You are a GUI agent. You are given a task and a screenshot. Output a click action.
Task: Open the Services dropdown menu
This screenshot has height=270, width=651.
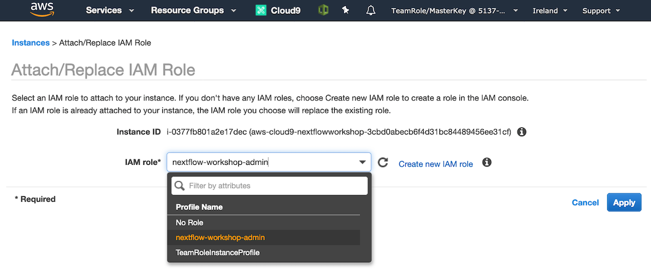110,10
